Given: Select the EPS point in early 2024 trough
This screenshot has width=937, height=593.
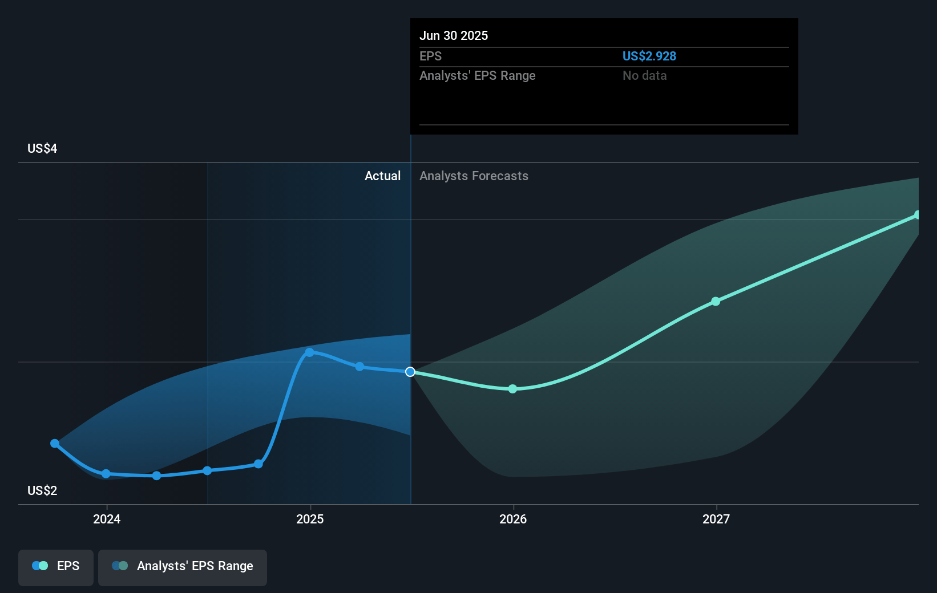Looking at the screenshot, I should point(156,476).
